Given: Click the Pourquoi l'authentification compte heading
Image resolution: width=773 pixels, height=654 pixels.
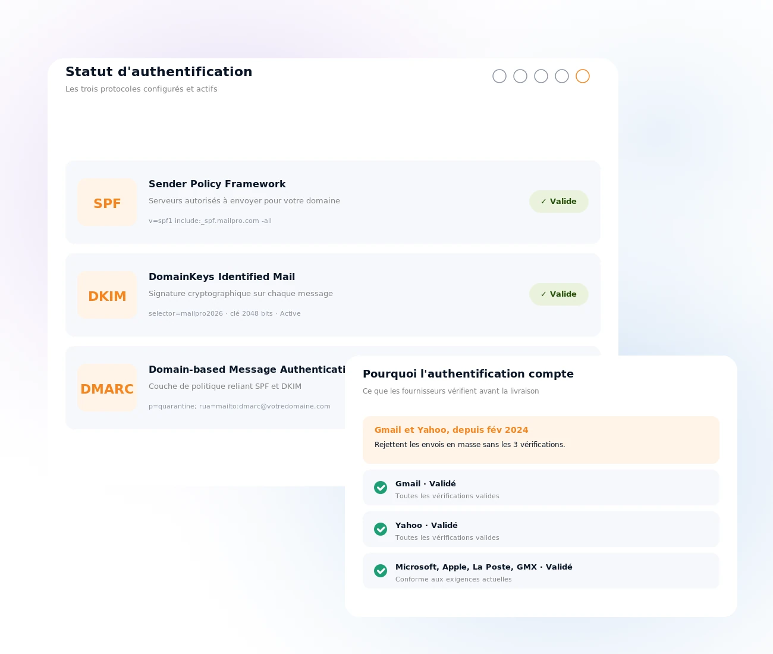Looking at the screenshot, I should [x=468, y=374].
